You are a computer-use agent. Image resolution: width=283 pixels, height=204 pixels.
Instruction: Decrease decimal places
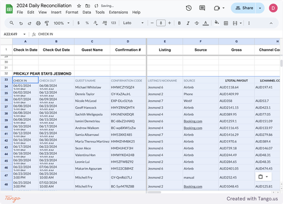point(96,23)
